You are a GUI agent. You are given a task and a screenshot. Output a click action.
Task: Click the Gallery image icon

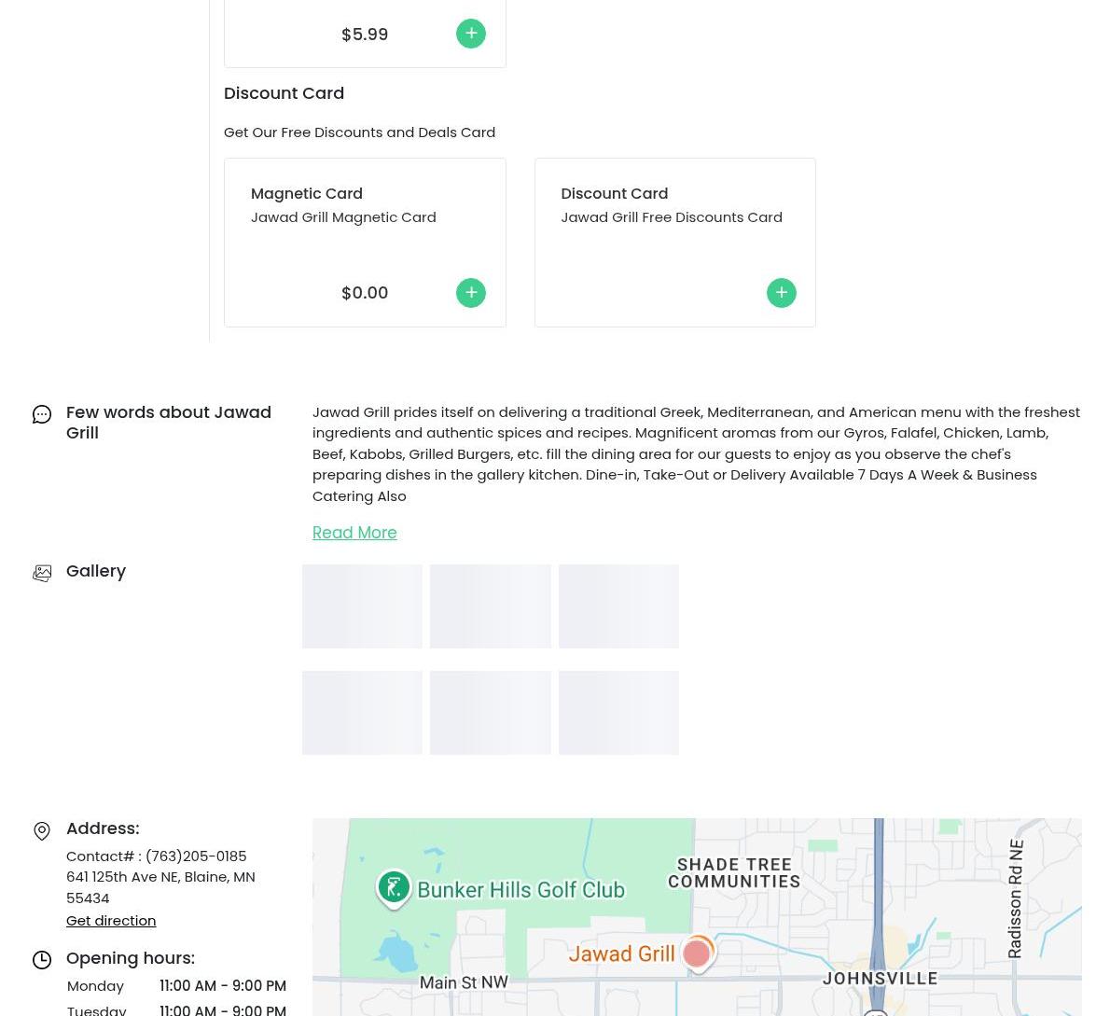click(x=42, y=573)
